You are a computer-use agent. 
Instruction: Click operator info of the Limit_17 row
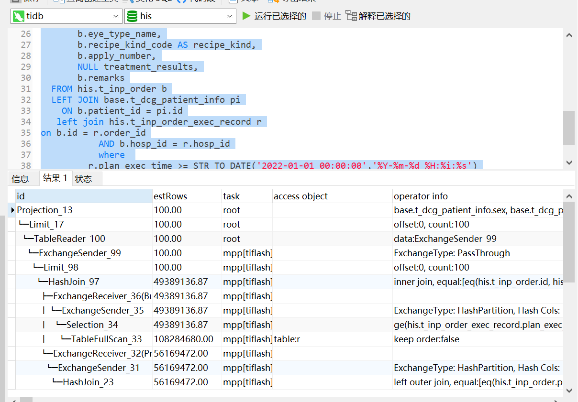[478, 225]
